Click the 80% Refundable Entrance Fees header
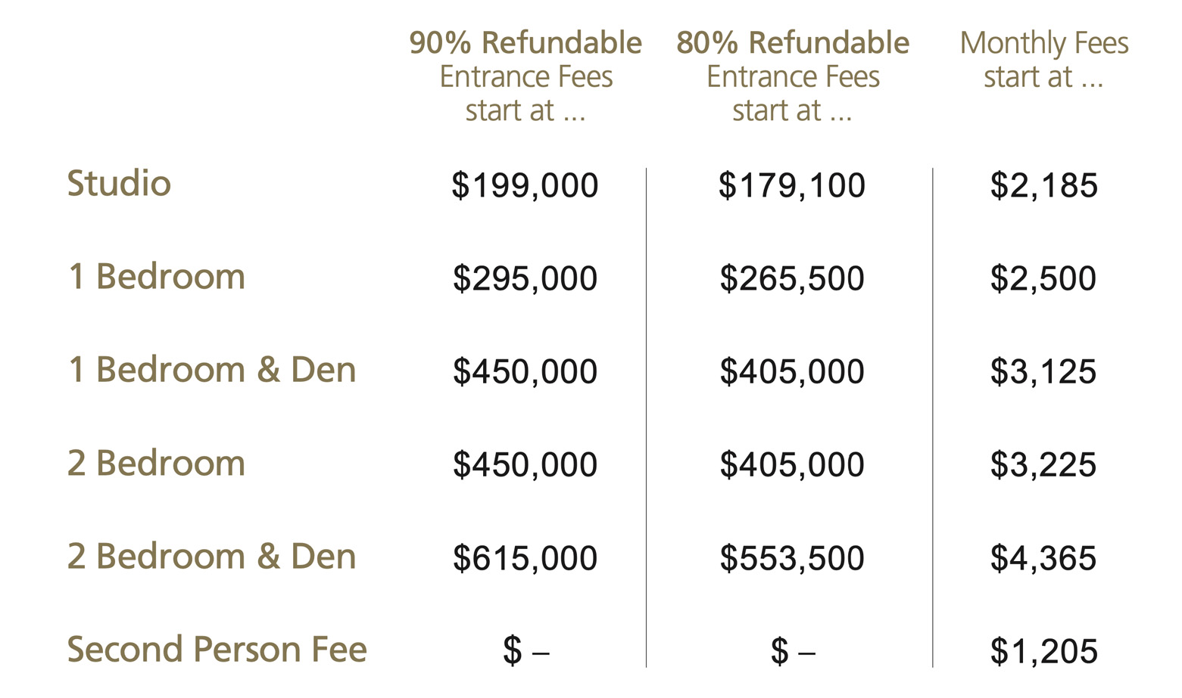The width and height of the screenshot is (1182, 698). pos(793,76)
